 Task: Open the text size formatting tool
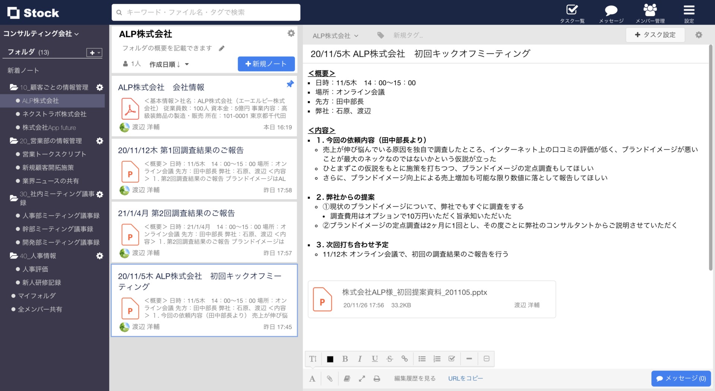313,359
